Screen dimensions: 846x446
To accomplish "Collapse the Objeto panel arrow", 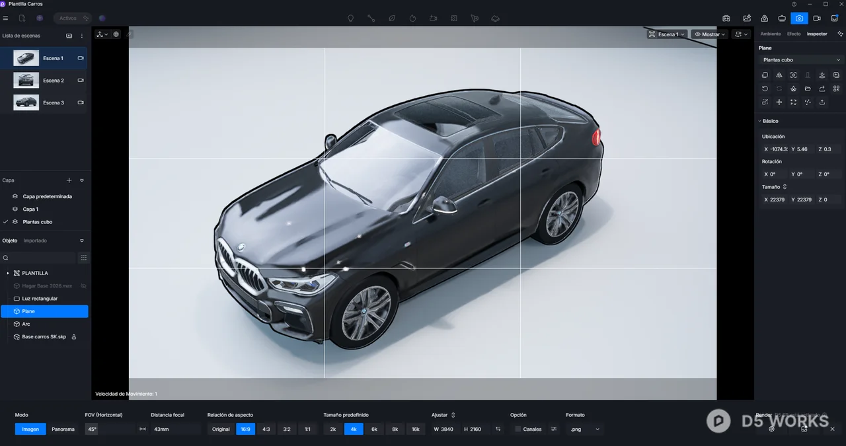I will 82,241.
